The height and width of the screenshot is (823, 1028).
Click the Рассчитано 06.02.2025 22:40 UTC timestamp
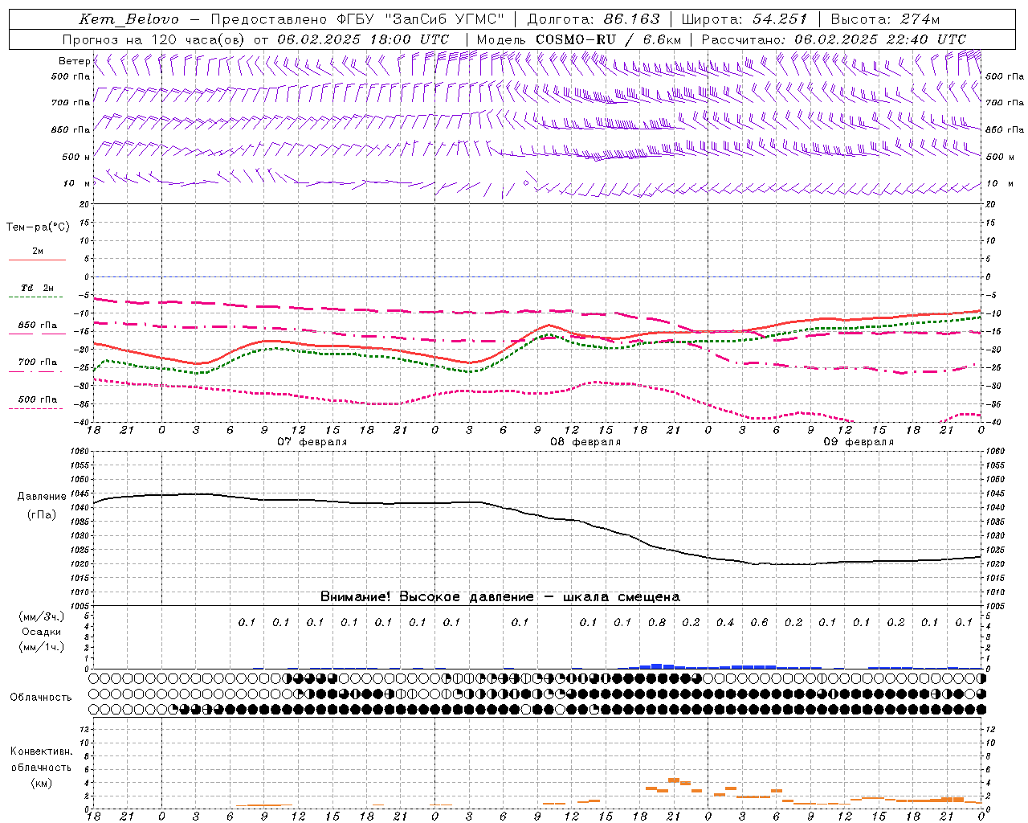834,39
